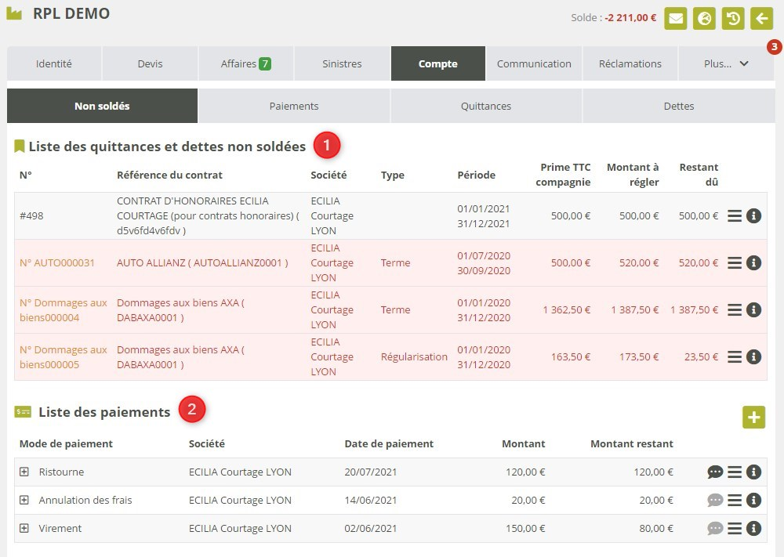784x557 pixels.
Task: Switch to the Affaires tab
Action: click(245, 63)
